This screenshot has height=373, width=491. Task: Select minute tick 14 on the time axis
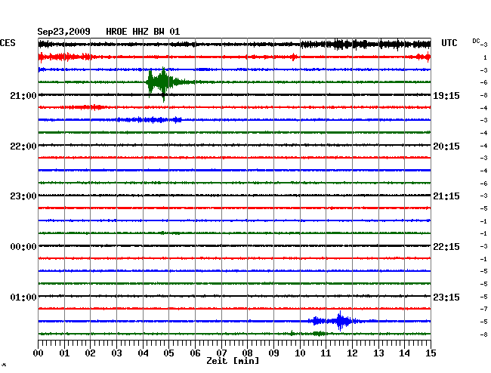coord(404,353)
